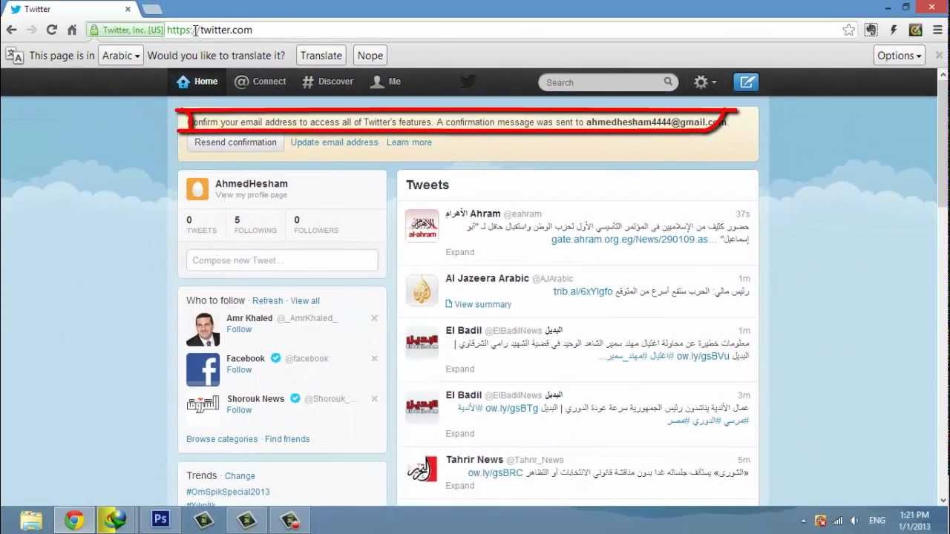The image size is (950, 534).
Task: Click Learn more link
Action: point(409,142)
